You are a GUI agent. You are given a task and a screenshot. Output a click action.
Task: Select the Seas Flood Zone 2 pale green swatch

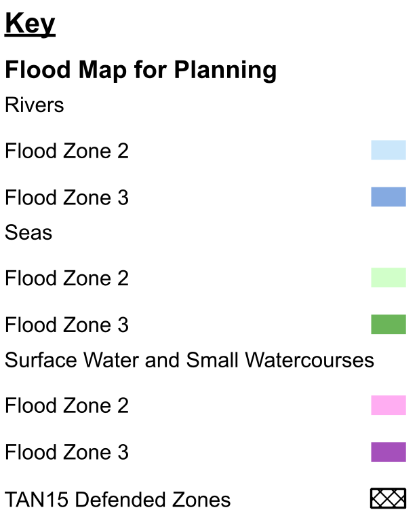point(389,277)
